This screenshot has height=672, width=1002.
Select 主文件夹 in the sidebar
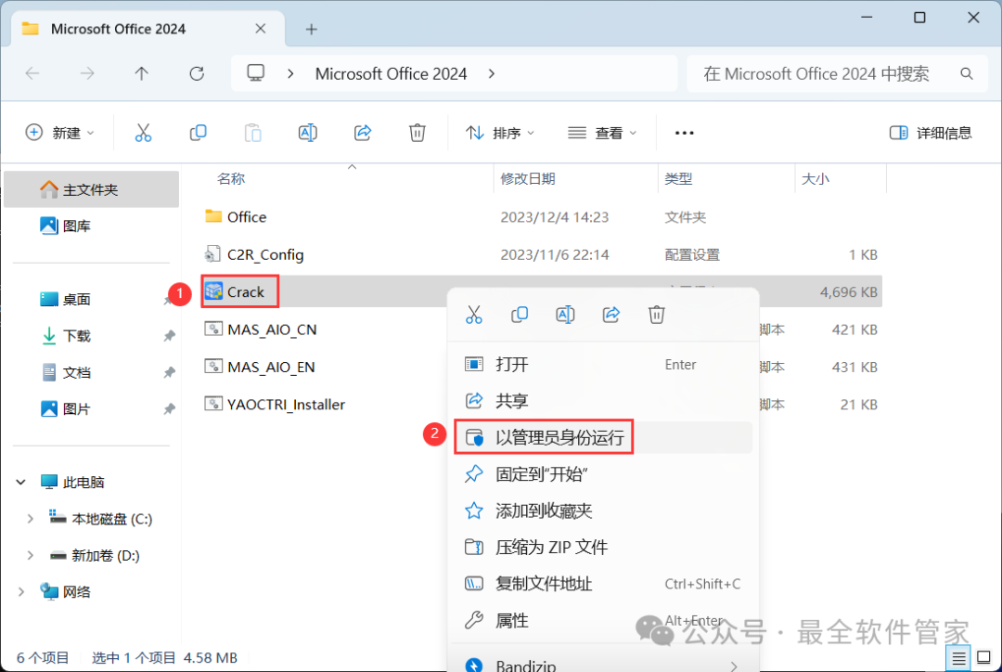coord(91,189)
